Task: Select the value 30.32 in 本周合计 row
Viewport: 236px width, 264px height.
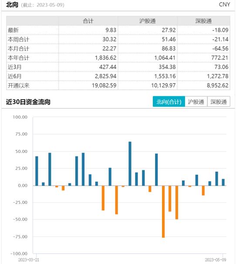Action: pos(109,39)
